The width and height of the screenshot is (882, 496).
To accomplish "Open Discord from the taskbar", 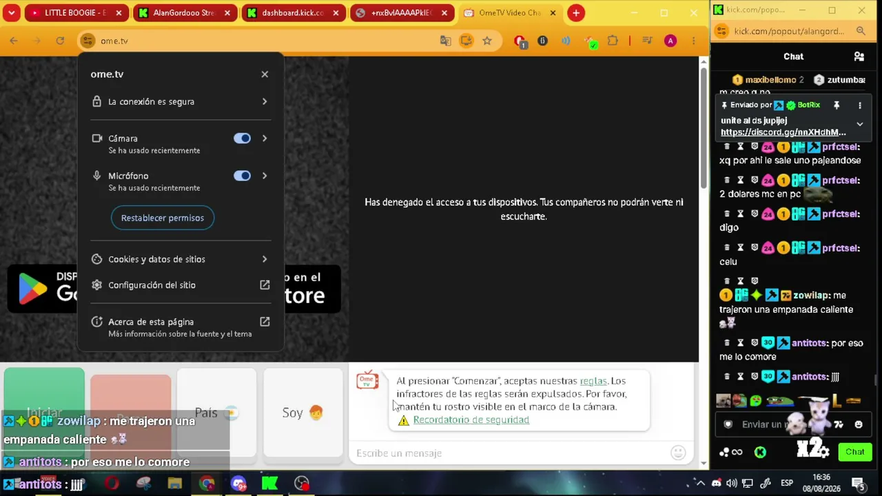I will click(238, 484).
